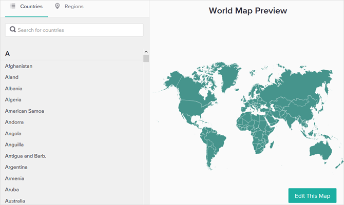Choose Argentina from the list
This screenshot has height=205, width=344.
[x=16, y=167]
